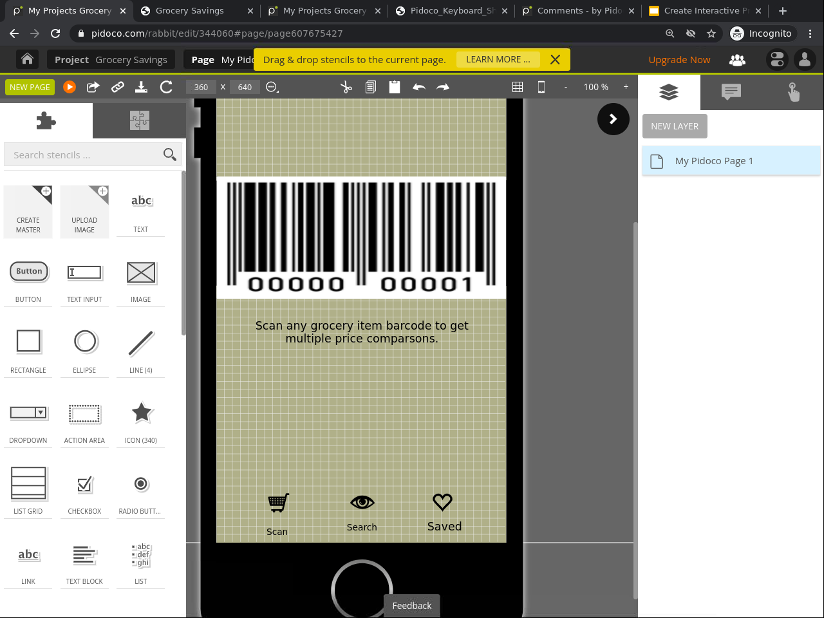Select the Radio Button stencil

tap(141, 493)
